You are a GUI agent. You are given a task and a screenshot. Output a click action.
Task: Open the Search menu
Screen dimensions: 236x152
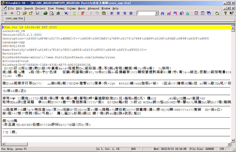pyautogui.click(x=29, y=8)
